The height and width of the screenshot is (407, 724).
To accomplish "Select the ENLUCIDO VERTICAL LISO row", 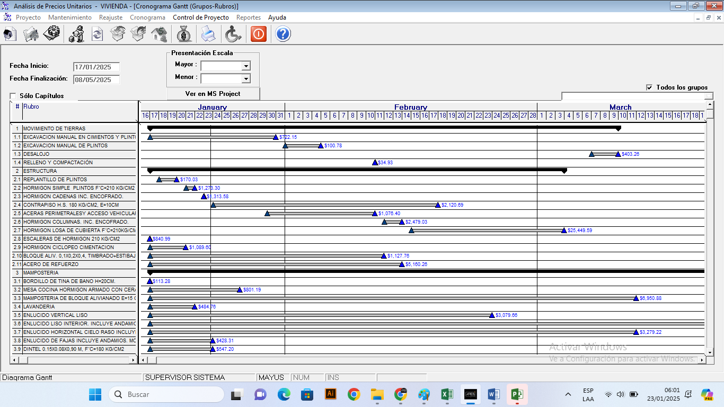I will click(x=74, y=315).
